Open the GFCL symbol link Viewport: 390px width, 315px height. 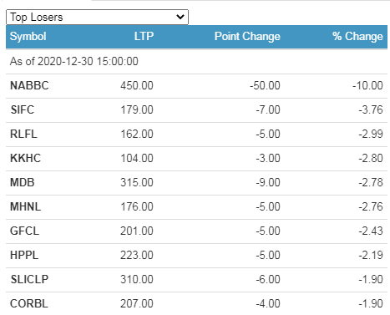tap(24, 231)
